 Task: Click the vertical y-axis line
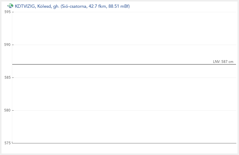coord(12,89)
